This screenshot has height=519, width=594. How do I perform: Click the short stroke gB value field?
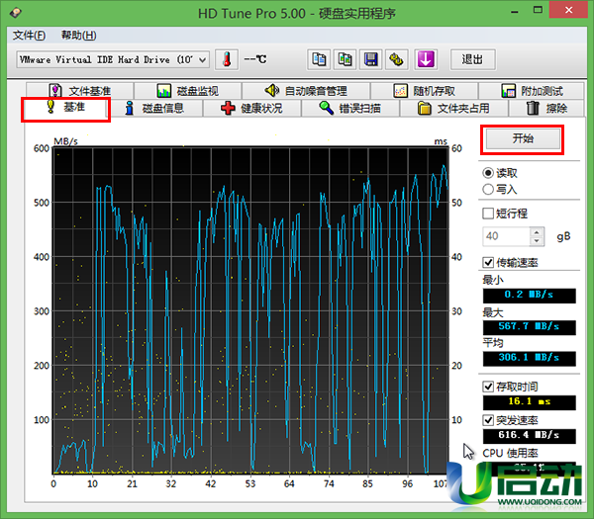tap(506, 236)
